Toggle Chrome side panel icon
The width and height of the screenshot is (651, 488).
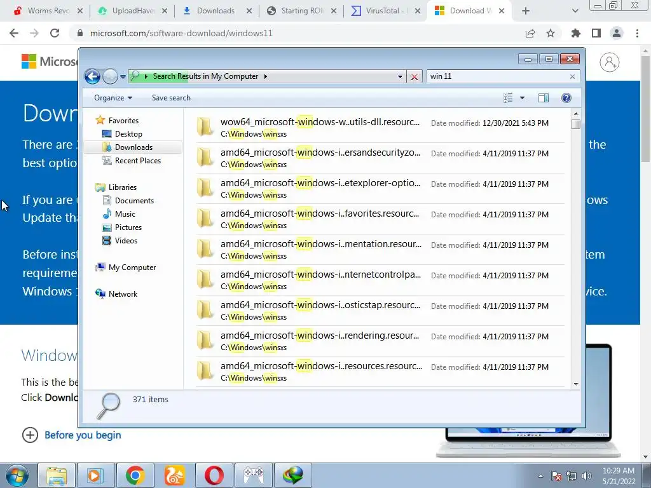pos(596,33)
